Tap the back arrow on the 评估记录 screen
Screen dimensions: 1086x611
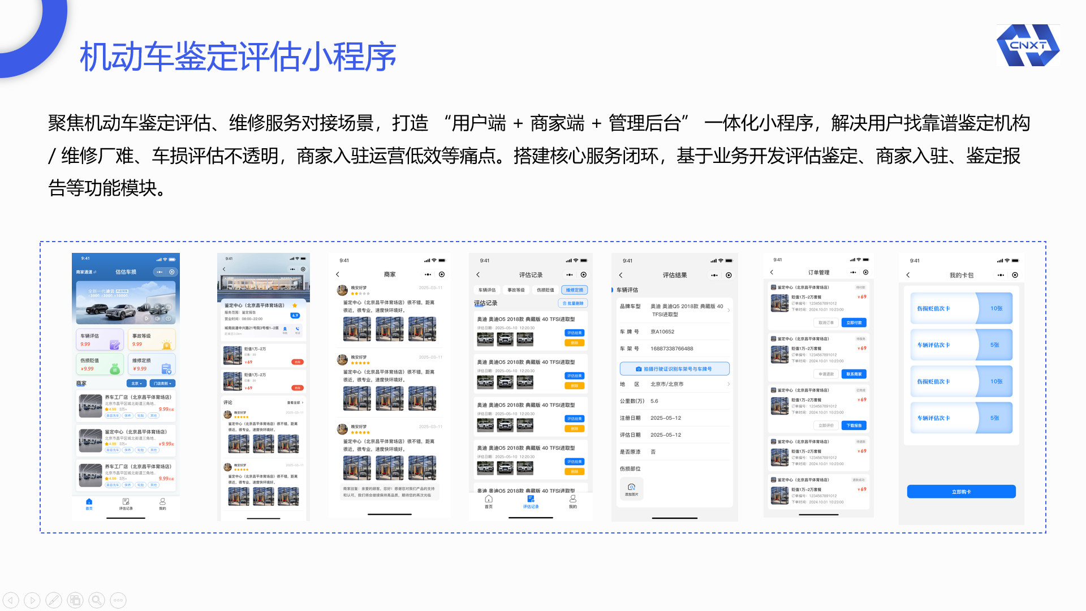point(478,274)
